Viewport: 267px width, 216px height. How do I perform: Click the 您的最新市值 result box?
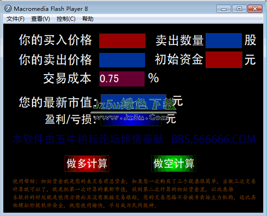tap(133, 102)
